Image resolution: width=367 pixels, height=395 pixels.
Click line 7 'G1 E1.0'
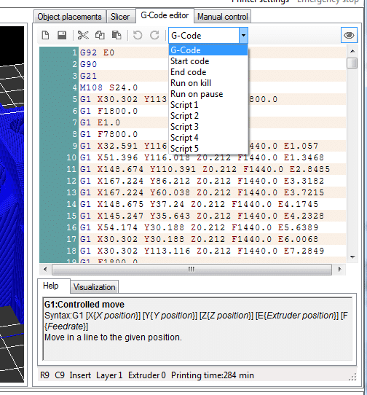pyautogui.click(x=100, y=122)
